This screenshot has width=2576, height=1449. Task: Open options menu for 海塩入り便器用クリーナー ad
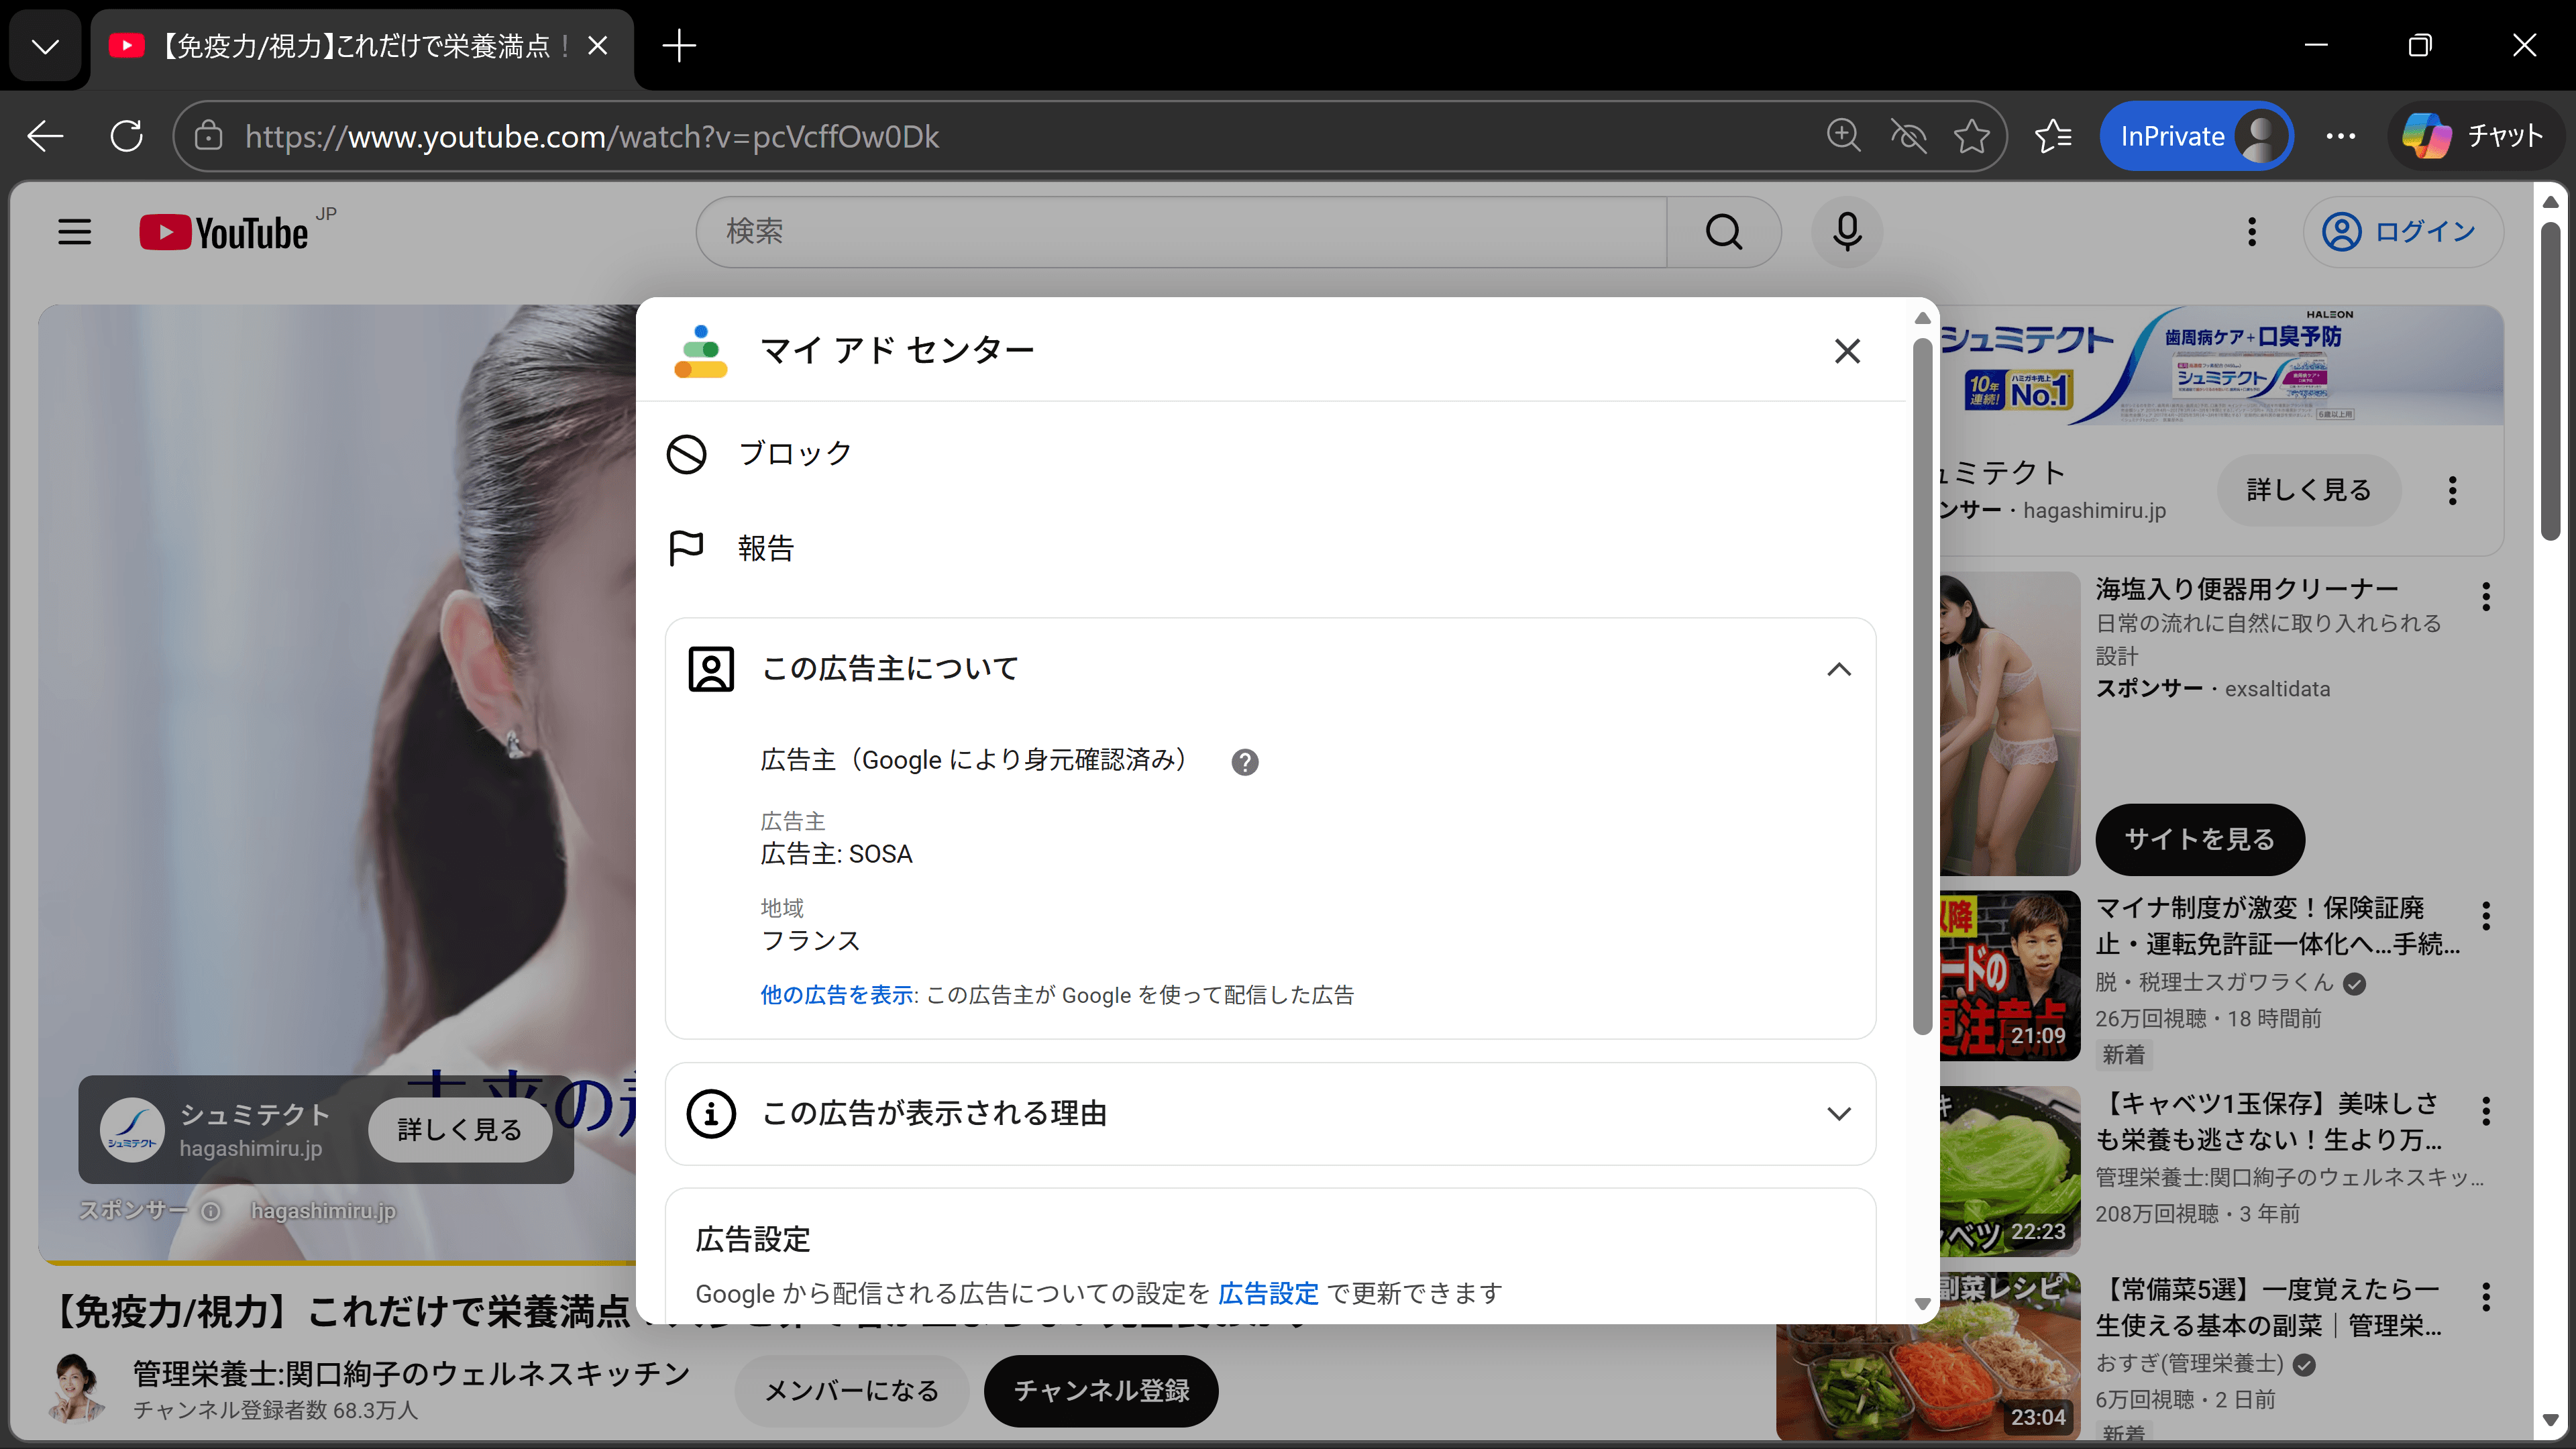point(2485,597)
